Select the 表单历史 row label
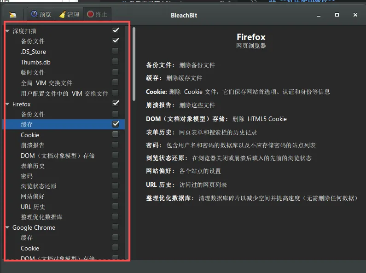Viewport: 366px width, 273px height. click(x=33, y=166)
